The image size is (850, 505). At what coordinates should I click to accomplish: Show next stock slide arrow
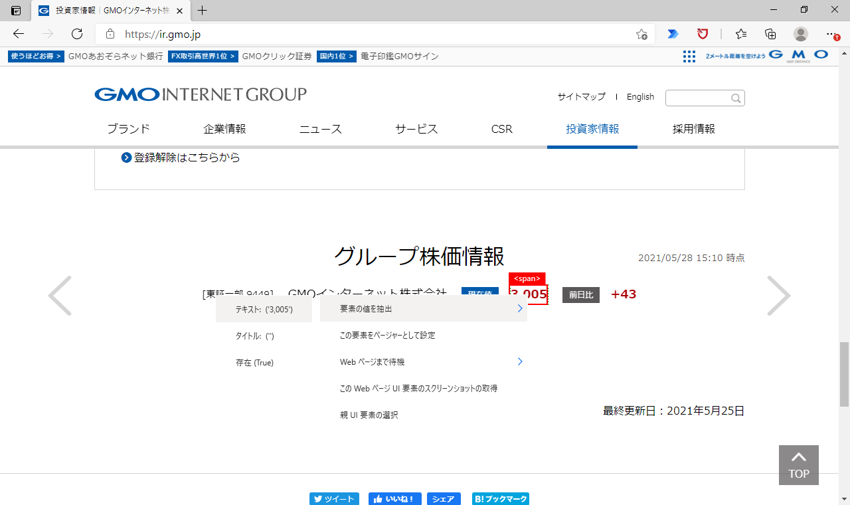(779, 296)
